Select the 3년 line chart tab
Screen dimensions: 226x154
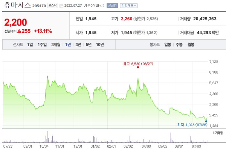(x=78, y=45)
